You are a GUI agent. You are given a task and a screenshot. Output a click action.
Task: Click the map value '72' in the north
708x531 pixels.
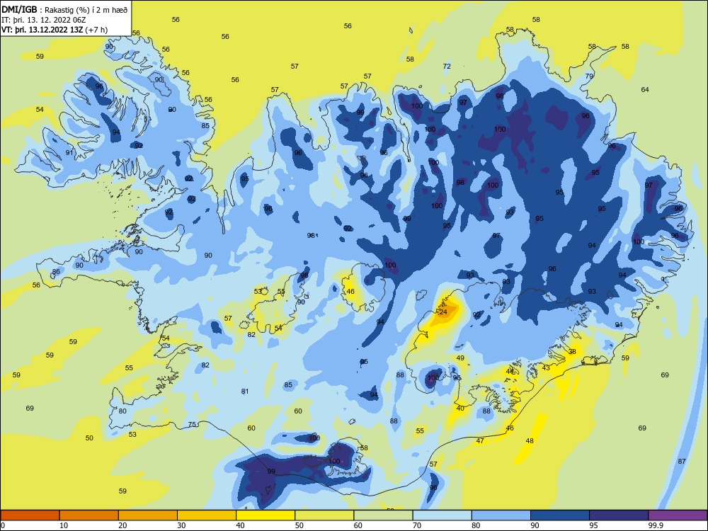pos(447,66)
